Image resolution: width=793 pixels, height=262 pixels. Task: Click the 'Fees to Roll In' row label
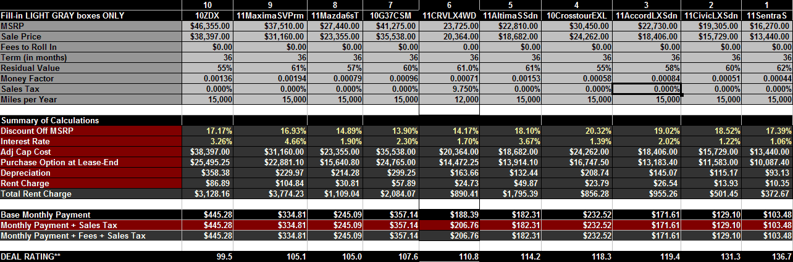pyautogui.click(x=28, y=47)
